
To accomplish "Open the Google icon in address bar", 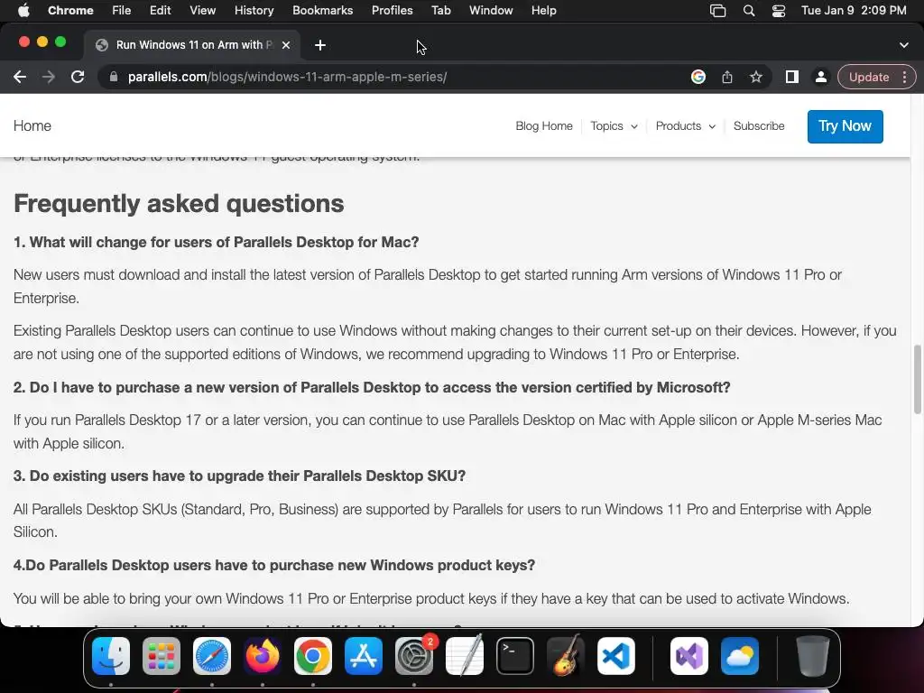I will tap(698, 77).
